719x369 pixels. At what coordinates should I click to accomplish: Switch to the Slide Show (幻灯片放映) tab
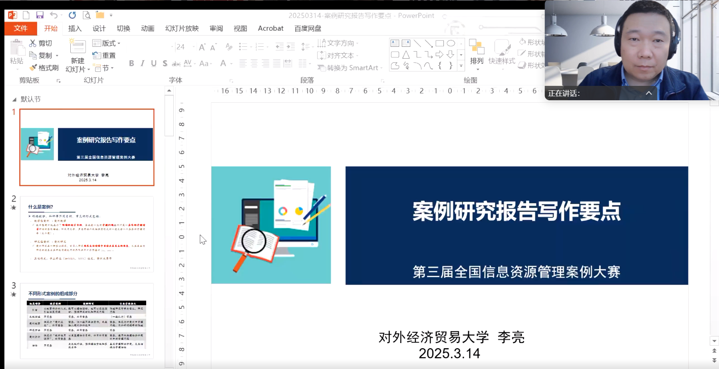click(x=182, y=28)
